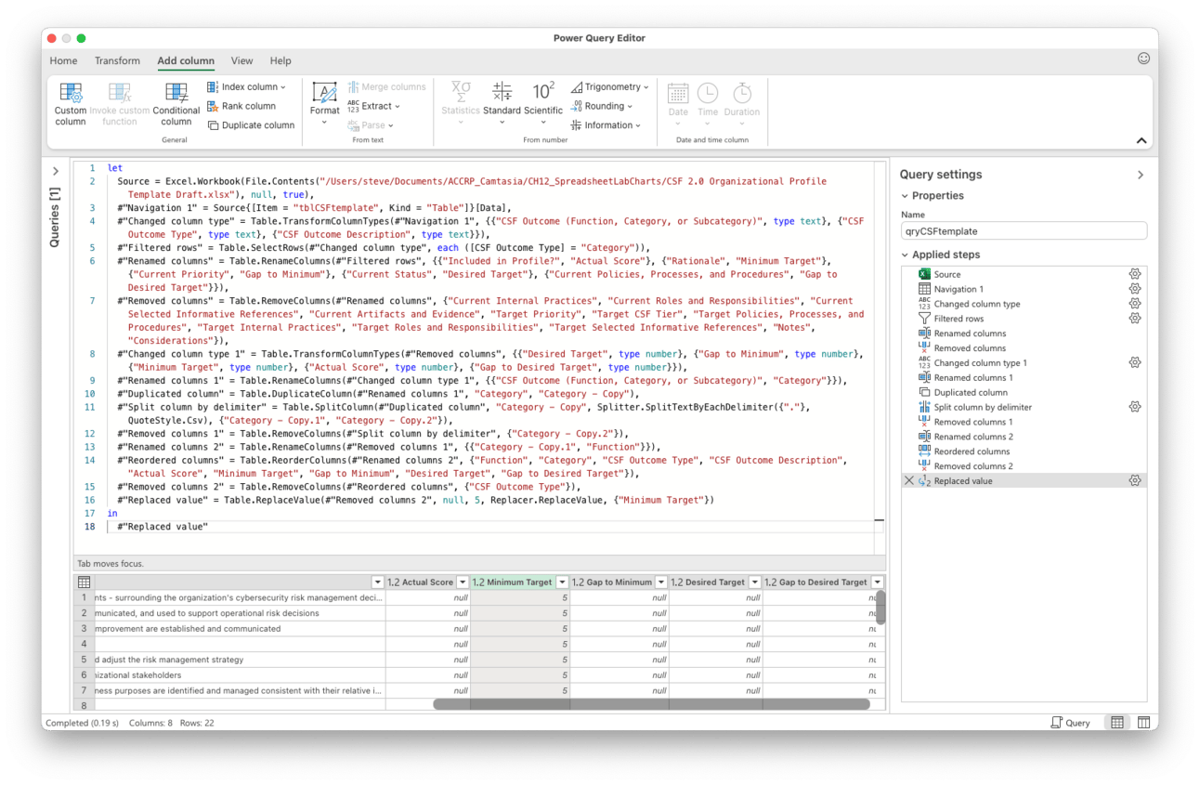This screenshot has height=785, width=1200.
Task: Open gear for the Replaced value step
Action: [x=1134, y=481]
